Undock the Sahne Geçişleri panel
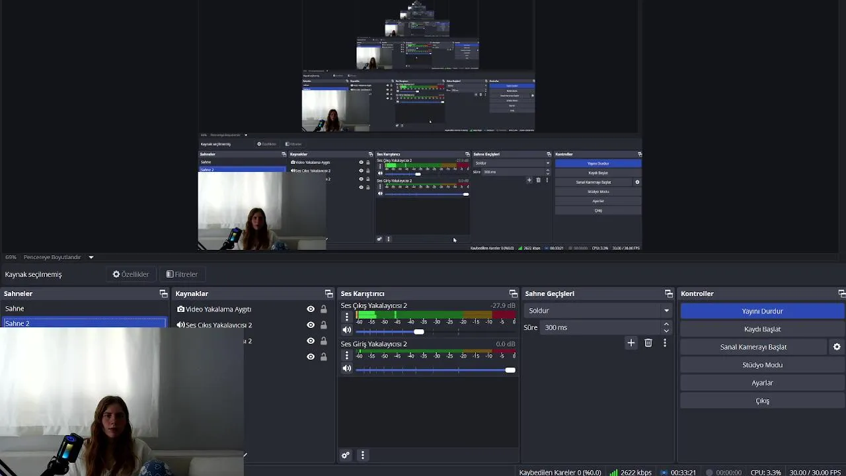The height and width of the screenshot is (476, 846). pos(668,294)
